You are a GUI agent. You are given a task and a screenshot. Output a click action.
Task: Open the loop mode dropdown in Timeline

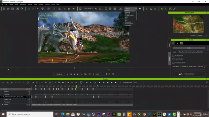pos(120,83)
